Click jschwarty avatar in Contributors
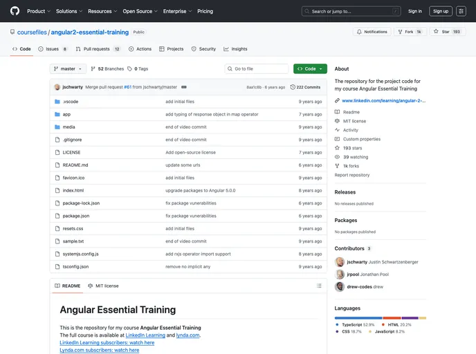Viewport: 476px width, 354px height. [x=340, y=262]
